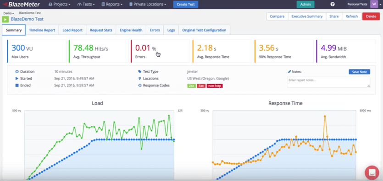Click the Test Type tag icon
Image resolution: width=383 pixels, height=181 pixels.
[140, 72]
